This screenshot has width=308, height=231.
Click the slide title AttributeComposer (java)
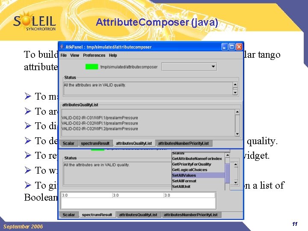coord(157,22)
